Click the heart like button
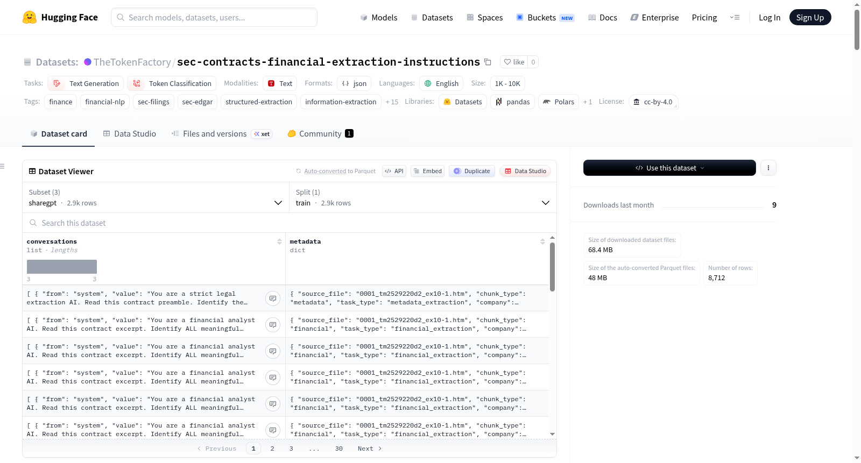861x463 pixels. pos(514,62)
